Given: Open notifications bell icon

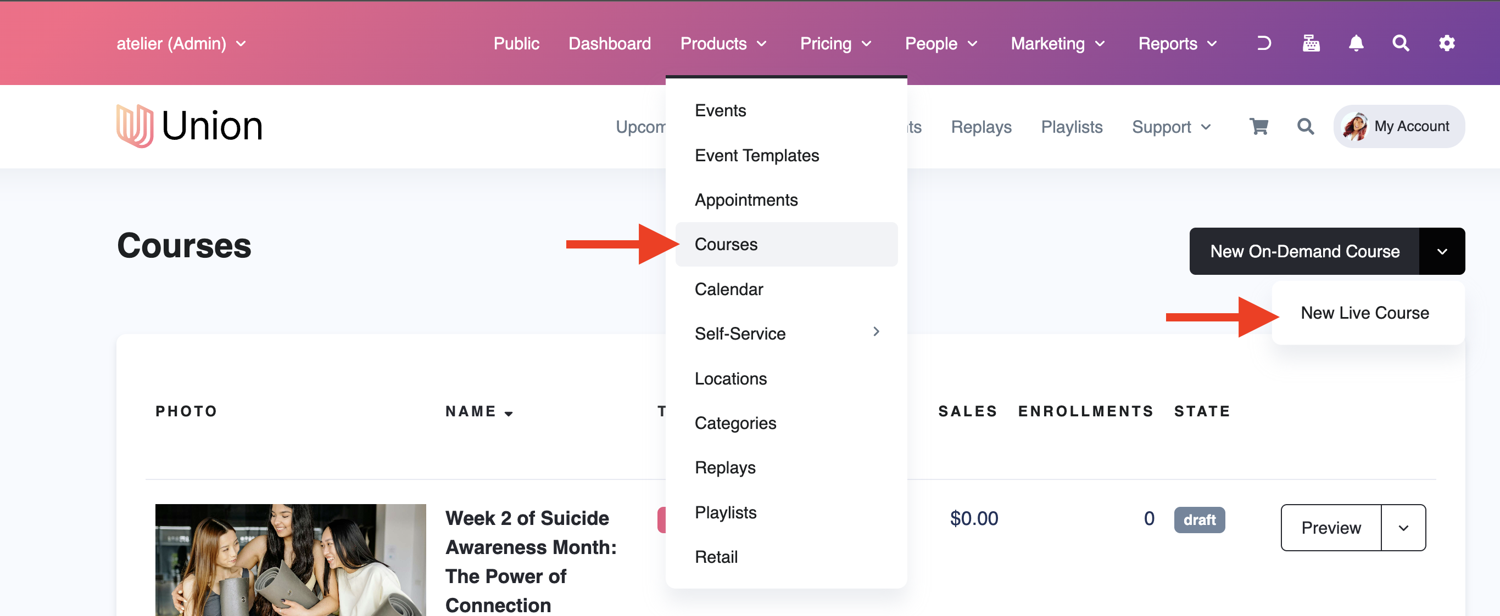Looking at the screenshot, I should [x=1356, y=43].
